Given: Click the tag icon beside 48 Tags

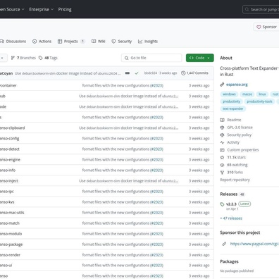Looking at the screenshot, I should coord(41,58).
